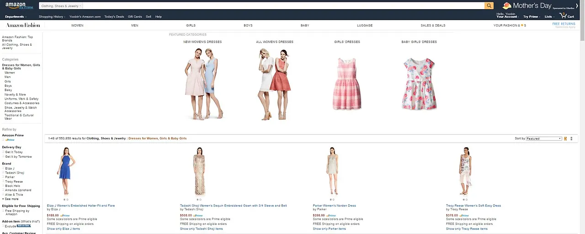The width and height of the screenshot is (585, 234).
Task: Expand See more brands
Action: click(11, 199)
